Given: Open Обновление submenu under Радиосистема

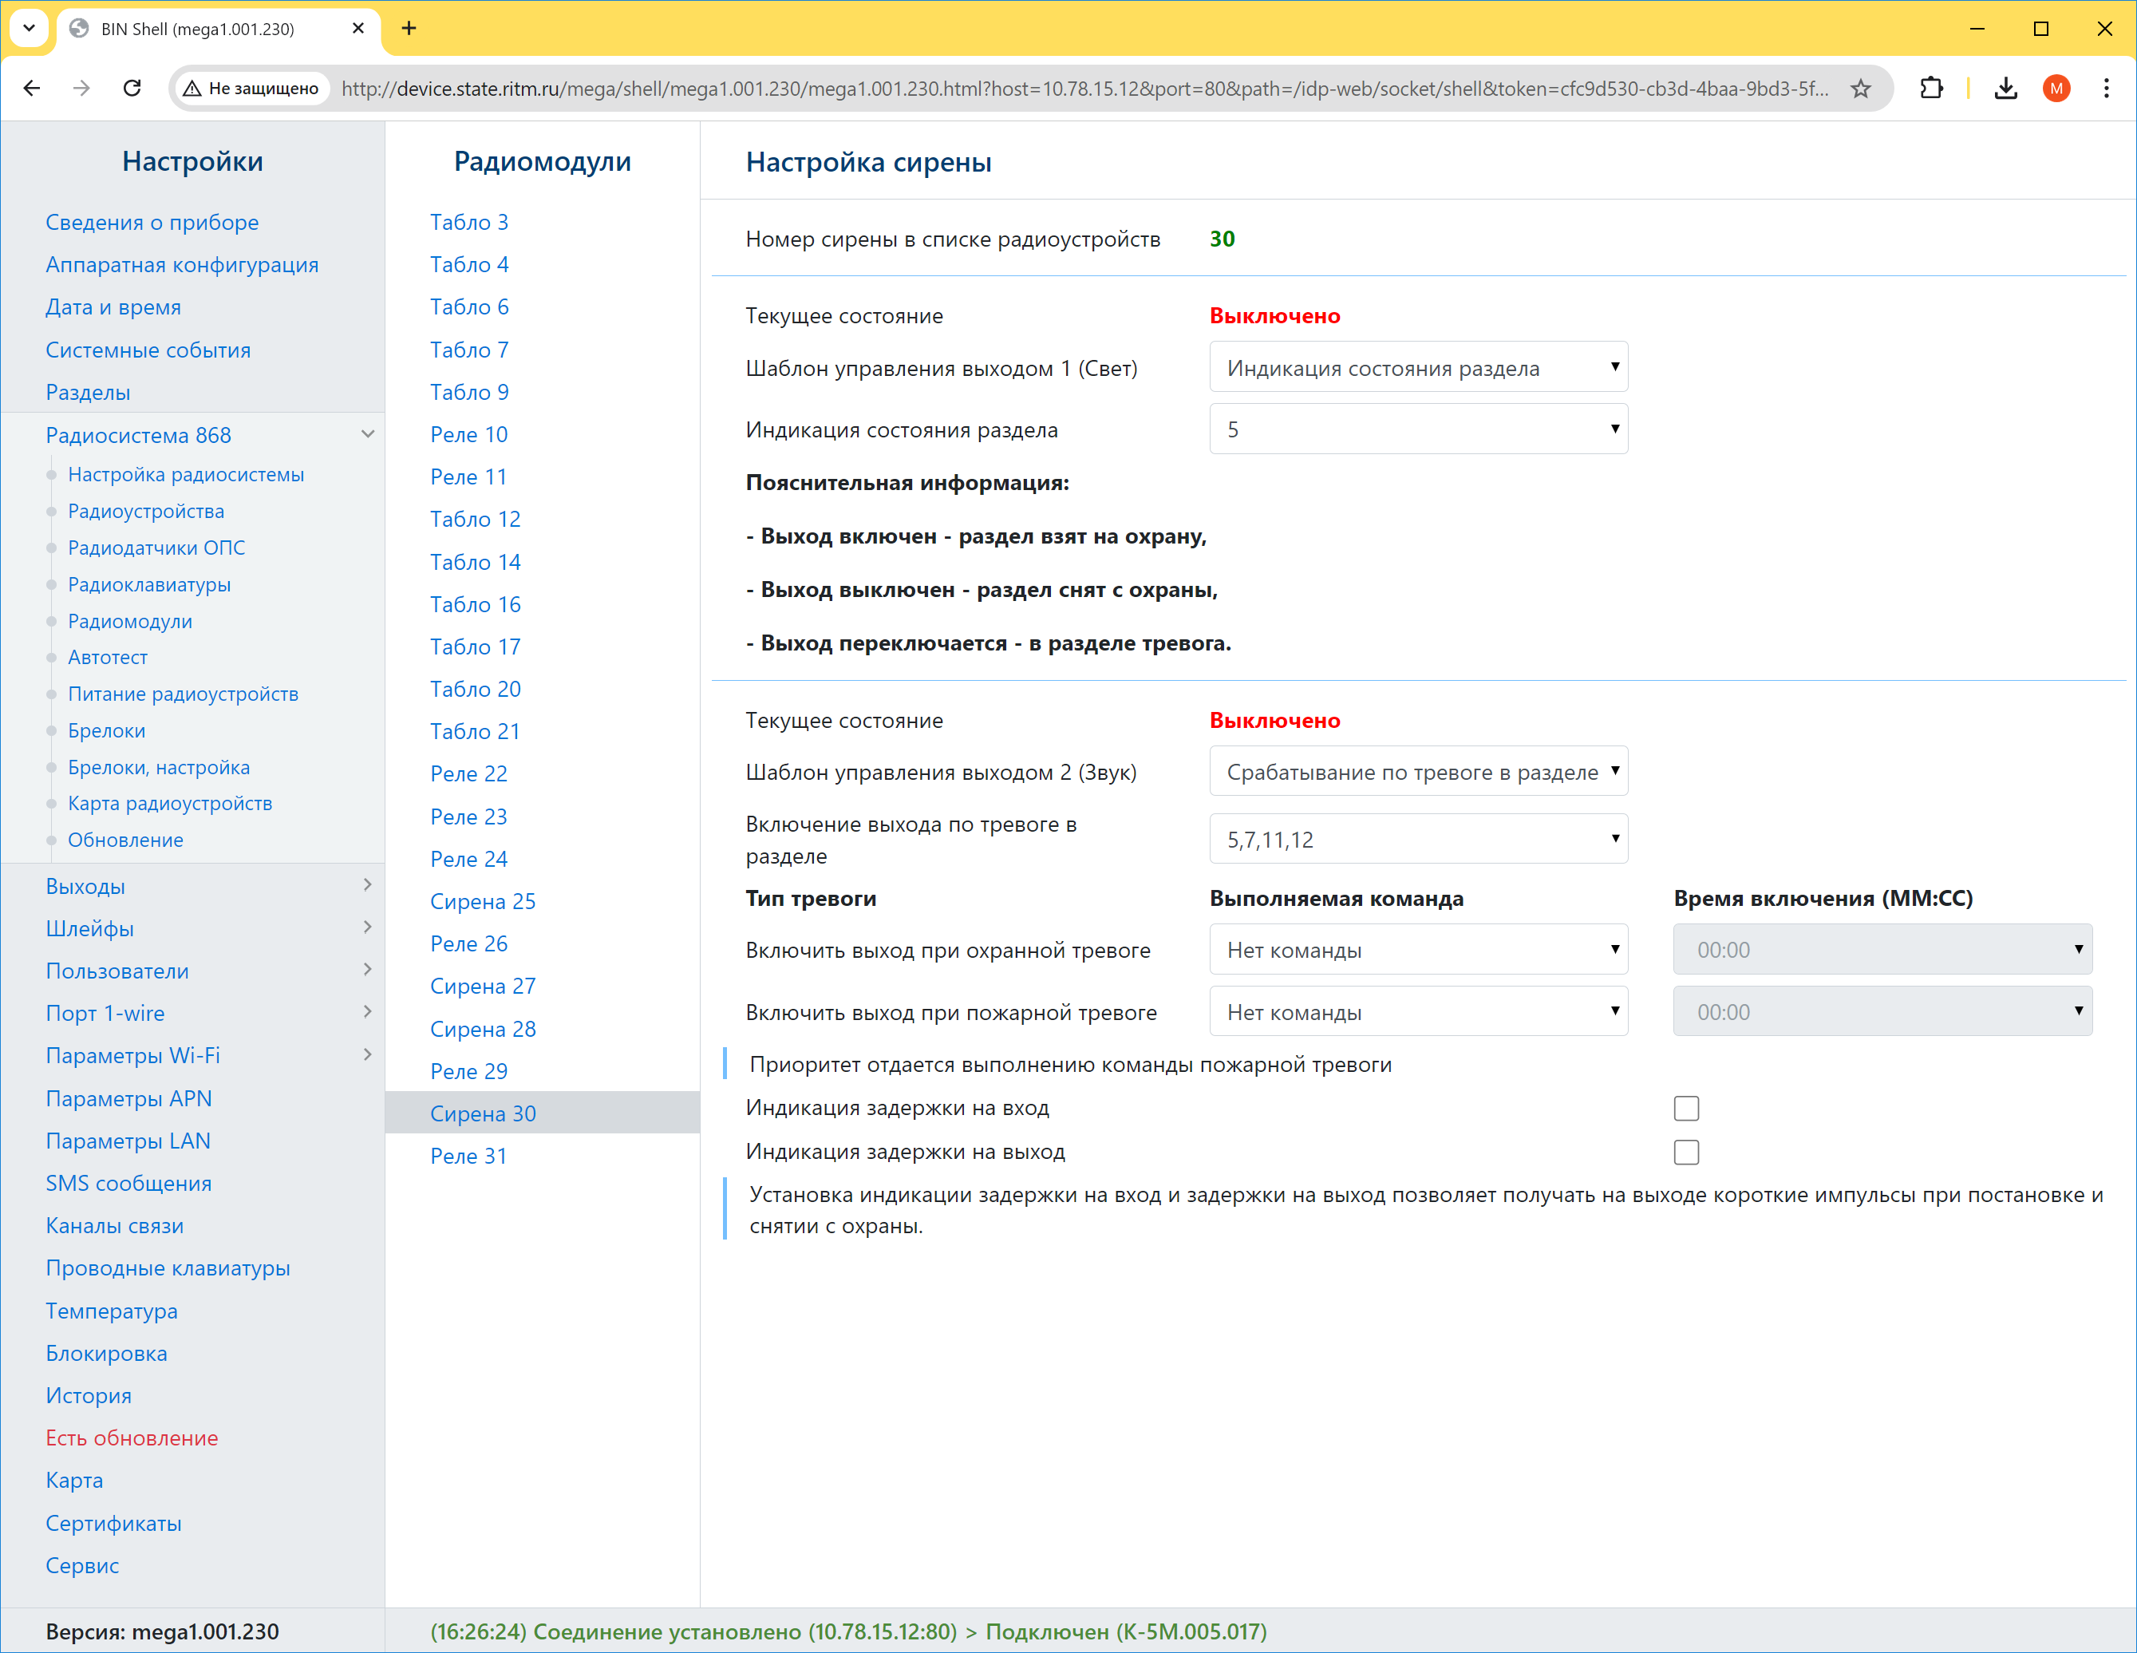Looking at the screenshot, I should tap(125, 840).
